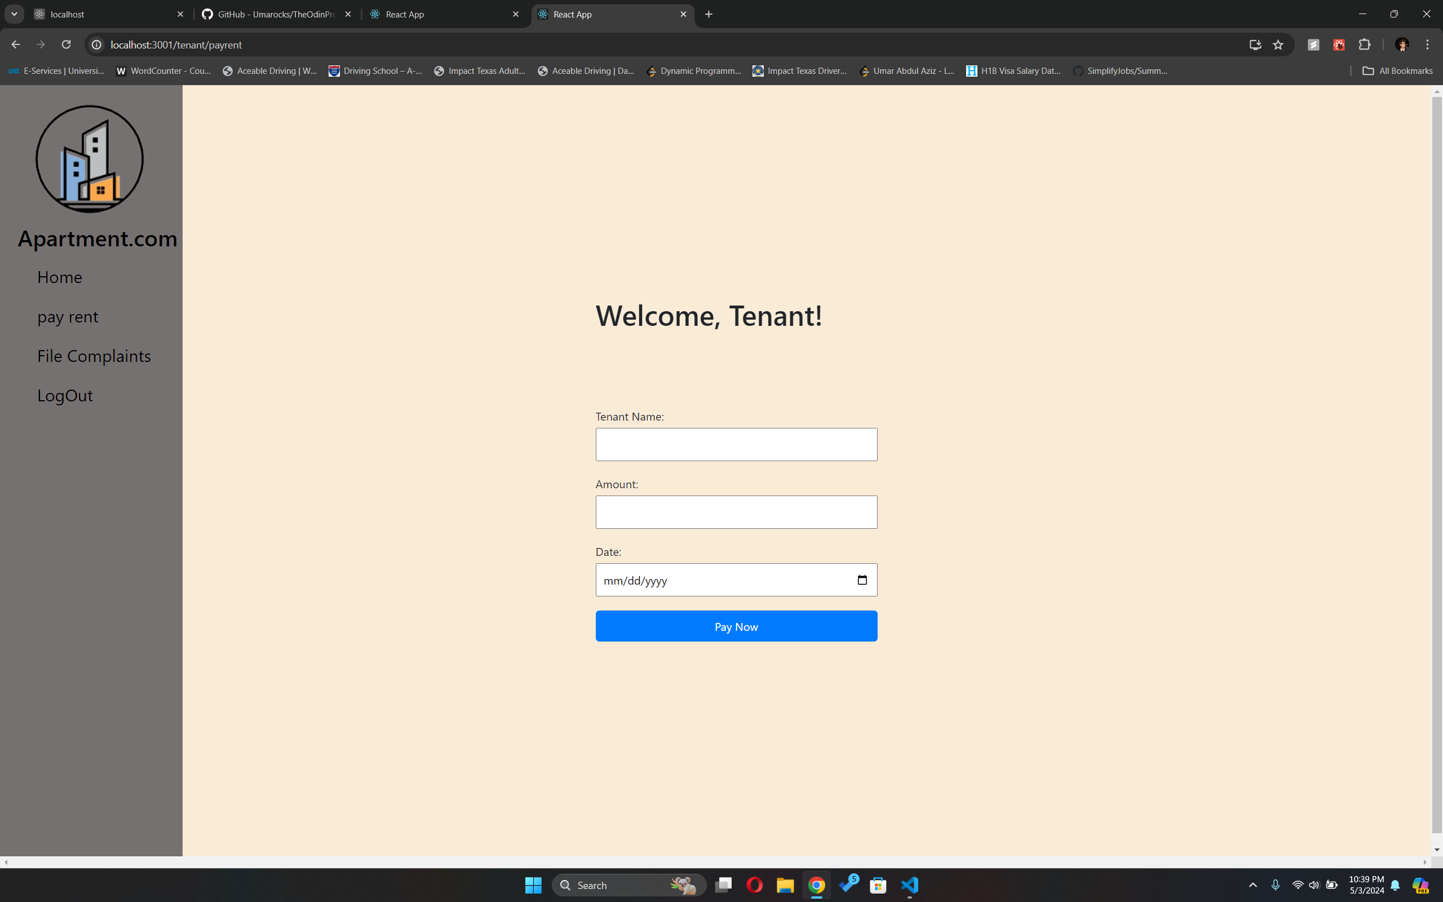Expand the tab search dropdown arrow
Viewport: 1443px width, 902px height.
coord(14,14)
